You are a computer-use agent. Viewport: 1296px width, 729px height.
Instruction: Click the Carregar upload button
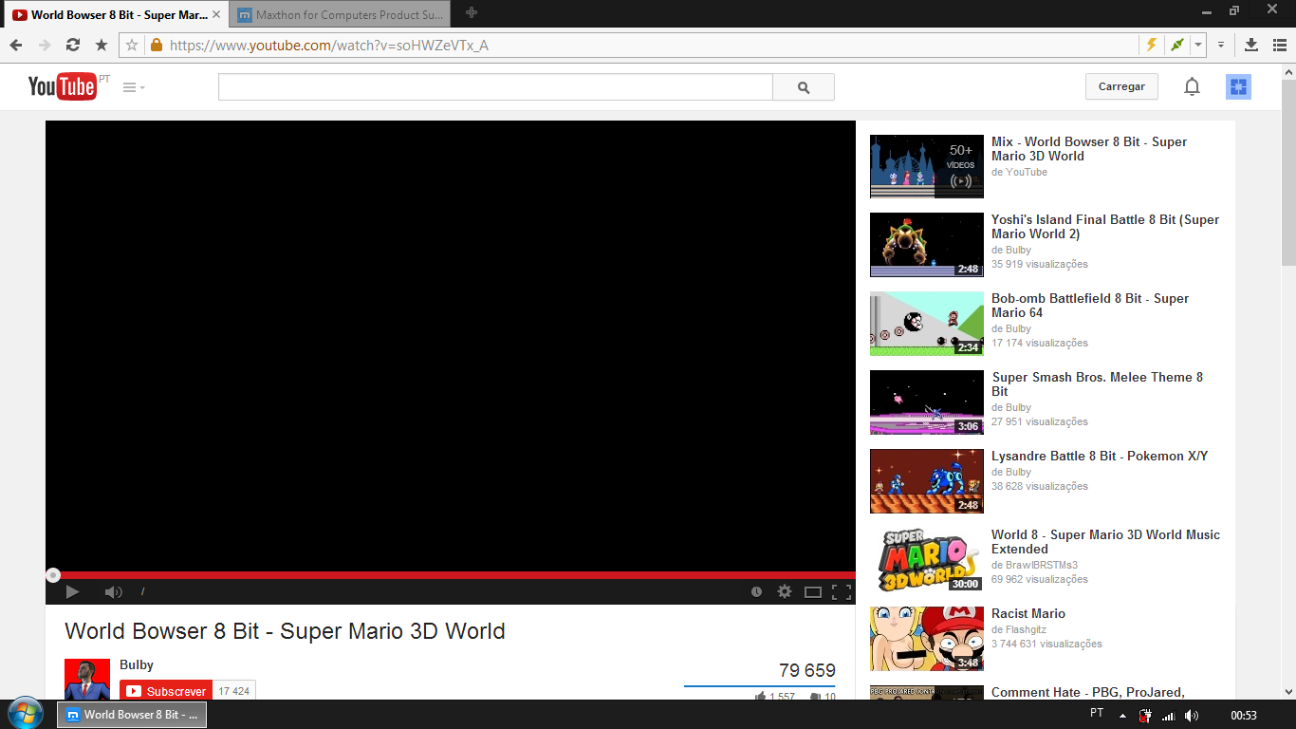coord(1121,86)
